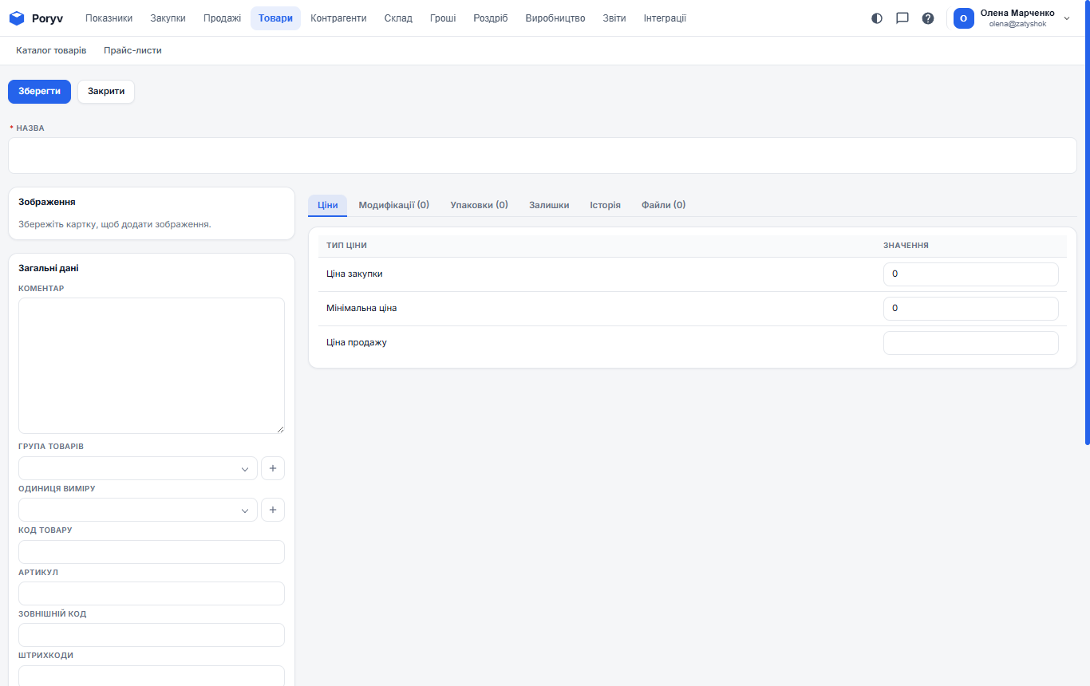Open the Контрагенти menu
Viewport: 1090px width, 686px height.
[338, 18]
